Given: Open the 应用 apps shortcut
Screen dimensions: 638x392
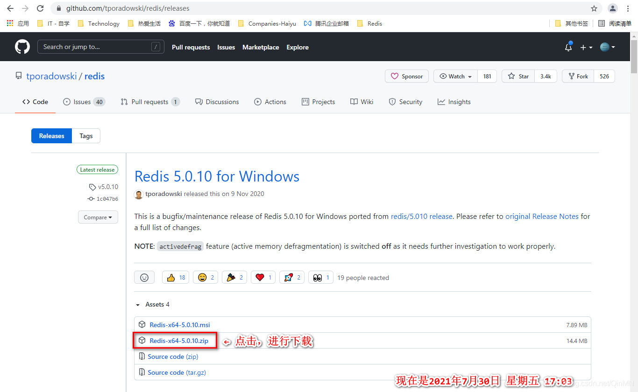Looking at the screenshot, I should click(18, 23).
